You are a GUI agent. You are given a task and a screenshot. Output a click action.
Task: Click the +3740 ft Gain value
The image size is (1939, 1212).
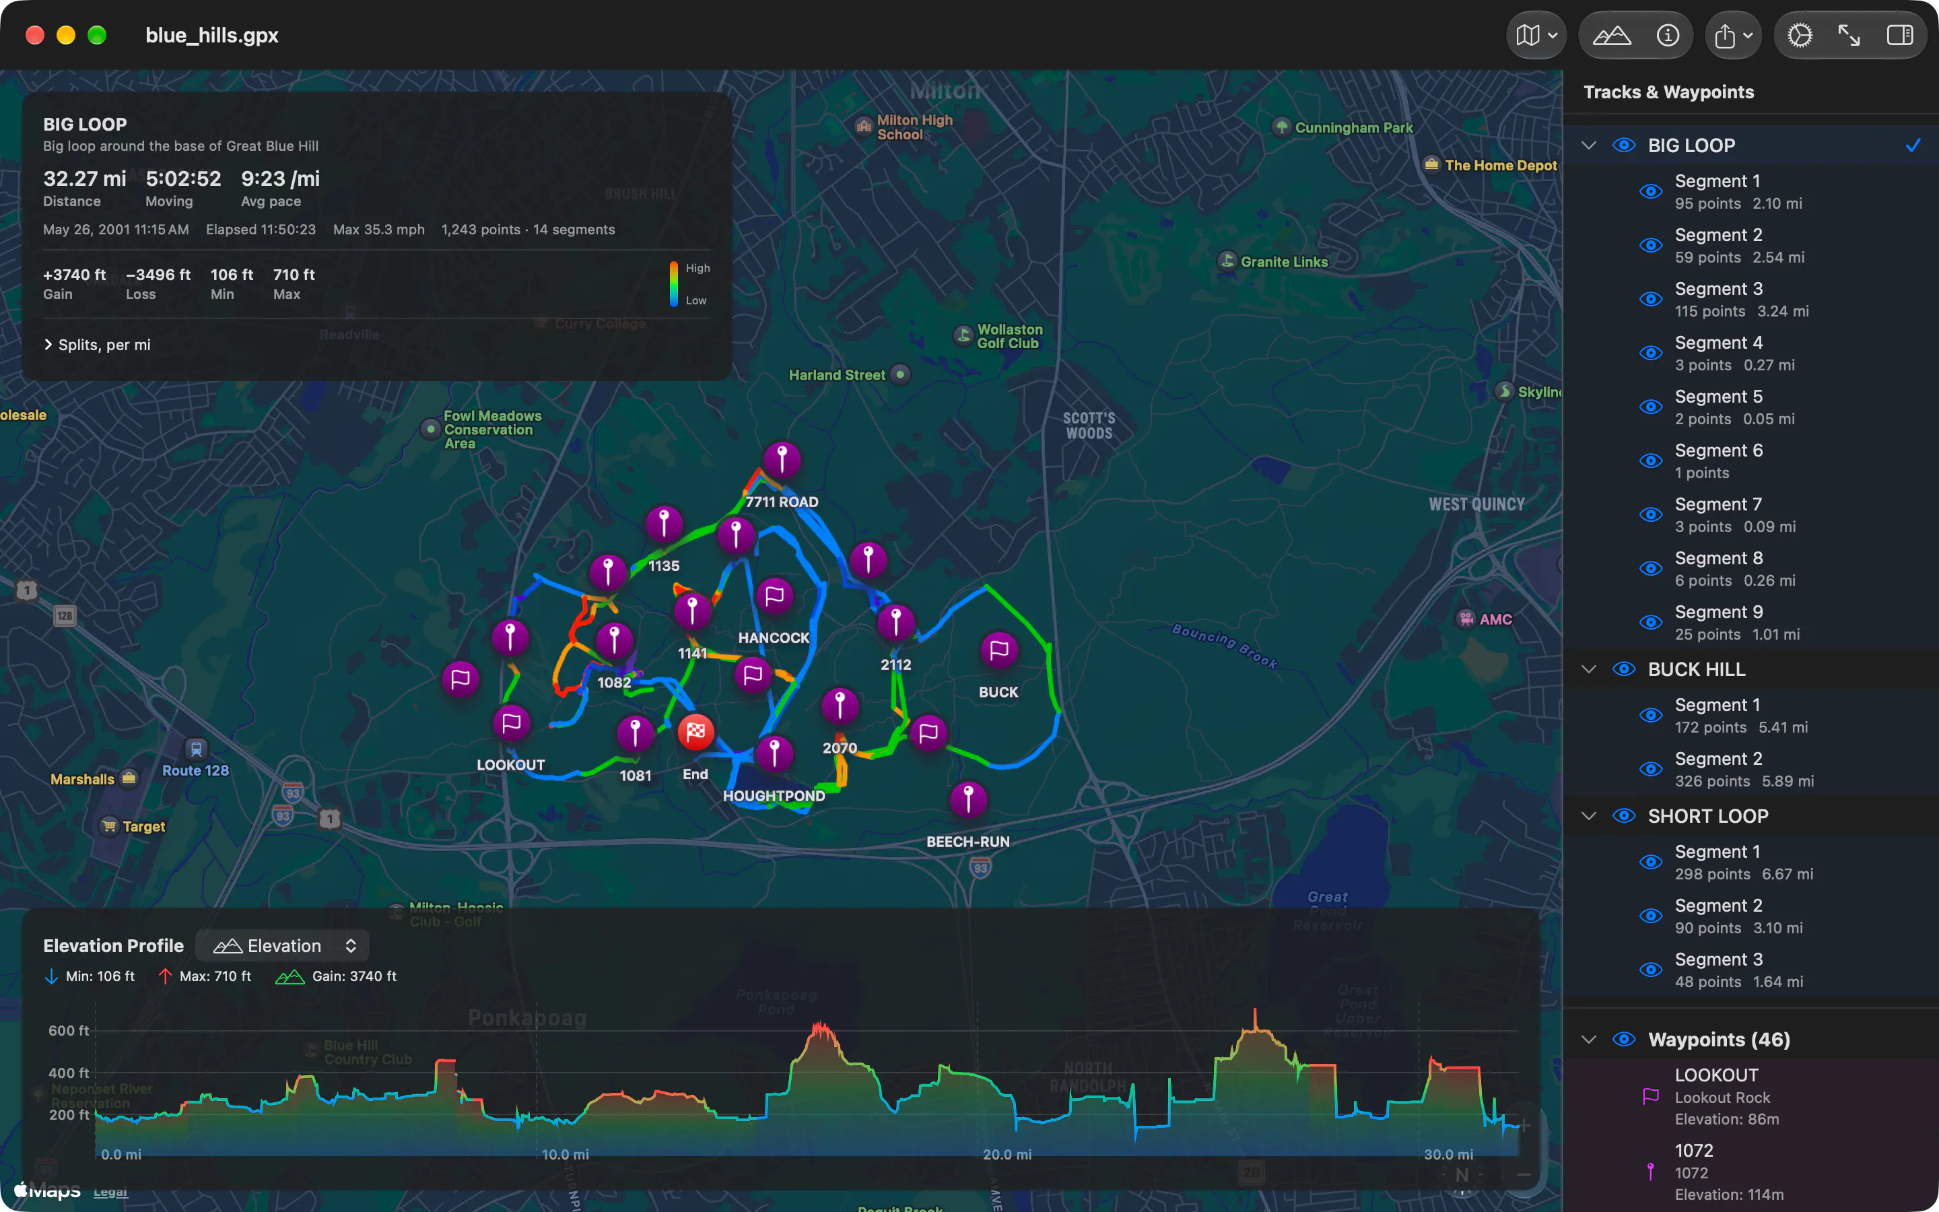tap(75, 275)
